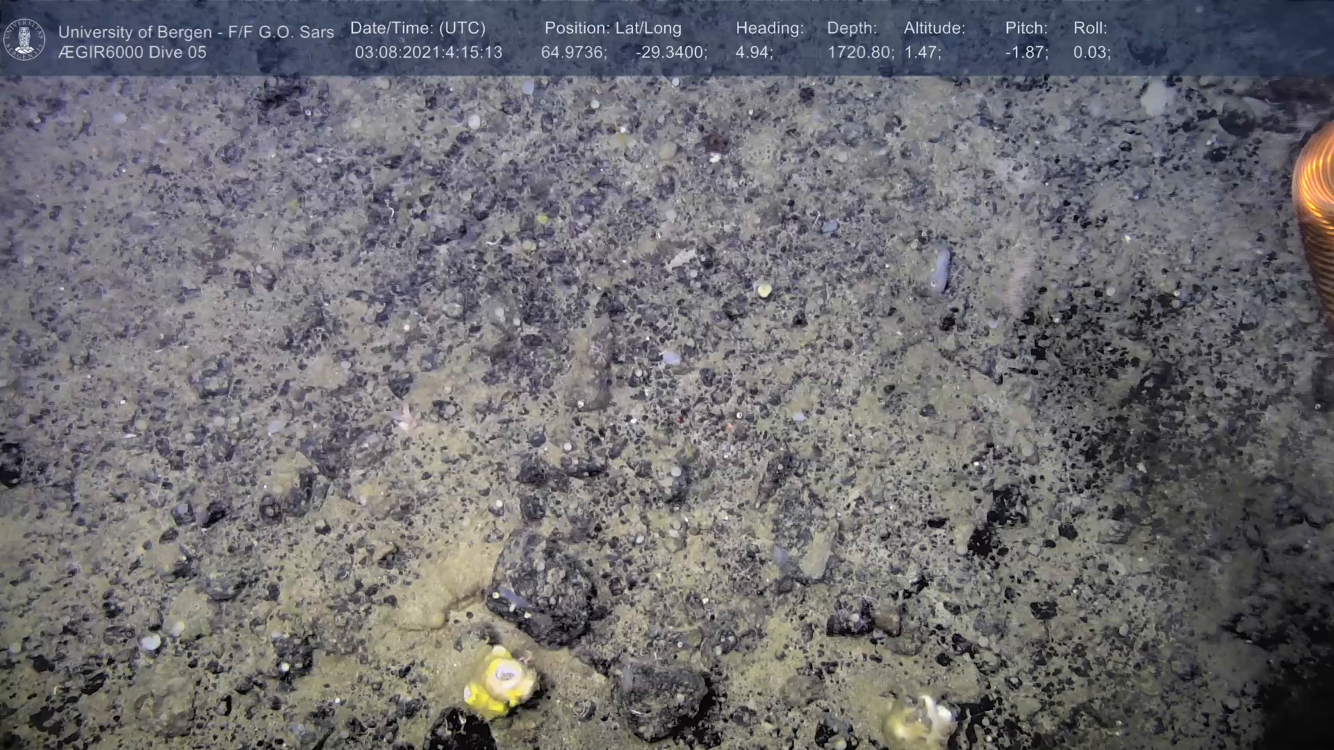This screenshot has height=750, width=1334.
Task: Click the roll value 0.03
Action: (x=1091, y=52)
